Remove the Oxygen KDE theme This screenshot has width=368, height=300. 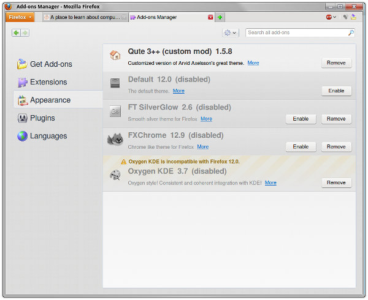336,182
